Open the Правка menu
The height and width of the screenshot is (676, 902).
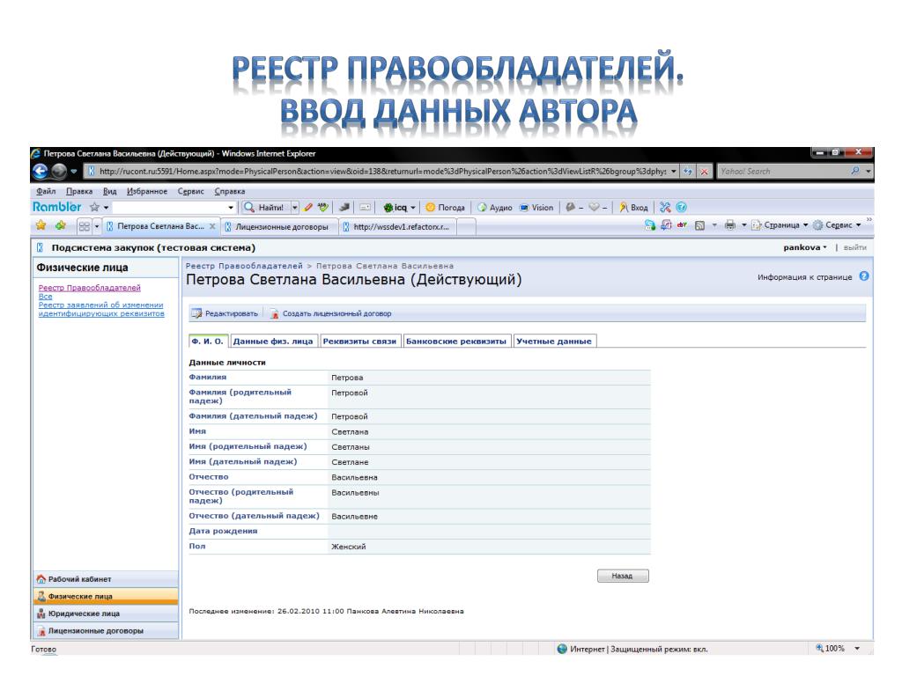(78, 191)
